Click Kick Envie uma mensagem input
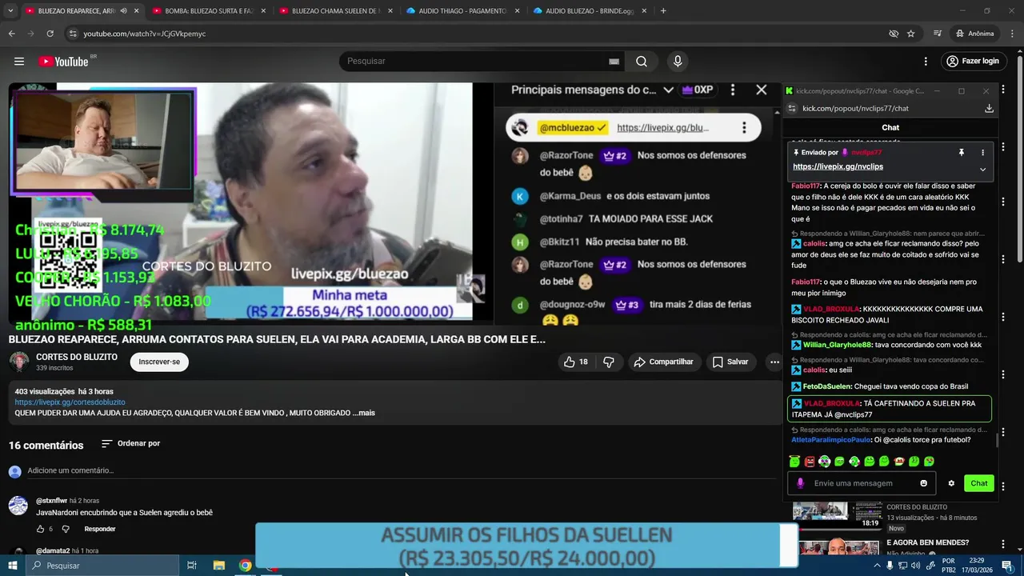Screen dimensions: 1024x576 click(x=861, y=483)
